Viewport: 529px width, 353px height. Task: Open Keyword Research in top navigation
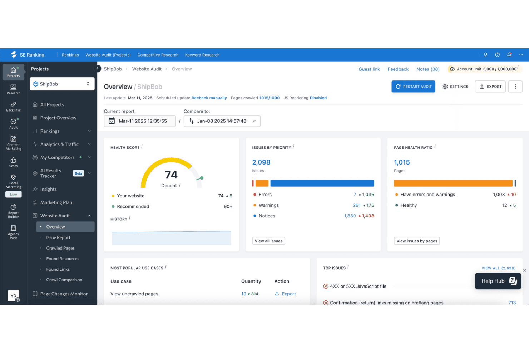202,55
